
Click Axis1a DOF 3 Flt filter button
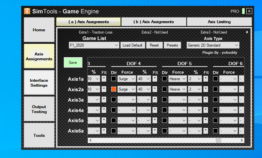pyautogui.click(x=104, y=79)
